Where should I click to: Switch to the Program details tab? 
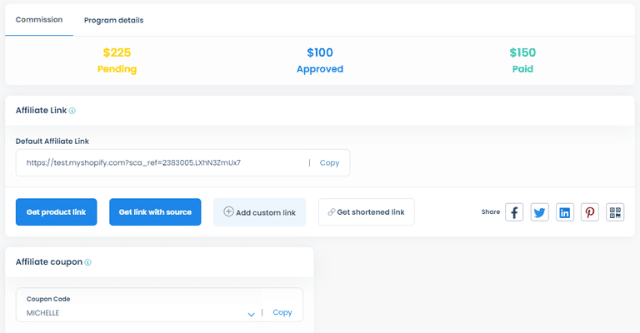[x=113, y=19]
